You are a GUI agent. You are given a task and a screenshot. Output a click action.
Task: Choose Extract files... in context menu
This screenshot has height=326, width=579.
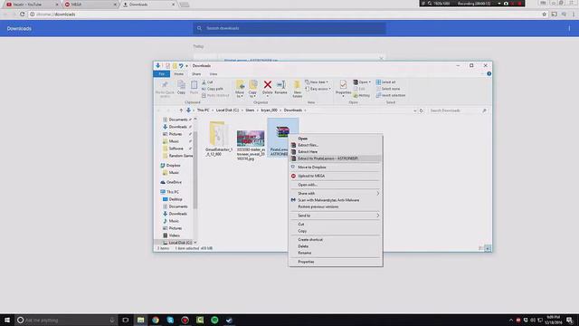336,145
